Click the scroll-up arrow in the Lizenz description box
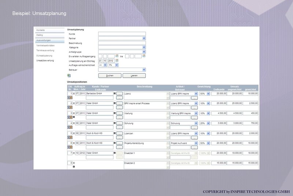 pos(168,94)
